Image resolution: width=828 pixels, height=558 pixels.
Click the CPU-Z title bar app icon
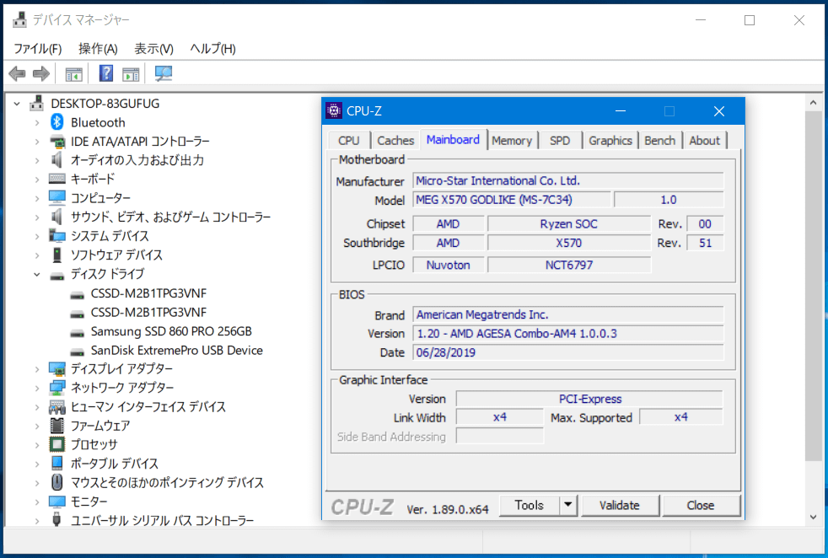(x=334, y=111)
